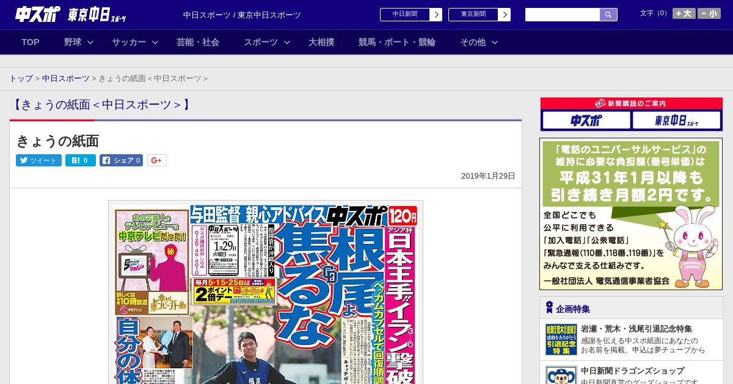Screen dimensions: 733x384
Task: Expand the スポーツ dropdown chevron
Action: coord(287,42)
